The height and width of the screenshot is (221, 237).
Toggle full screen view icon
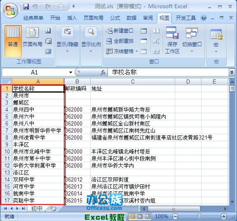48,51
